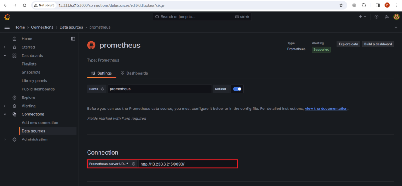Collapse the Connections section chevron
Viewport: 402px width, 186px height.
tap(5, 114)
